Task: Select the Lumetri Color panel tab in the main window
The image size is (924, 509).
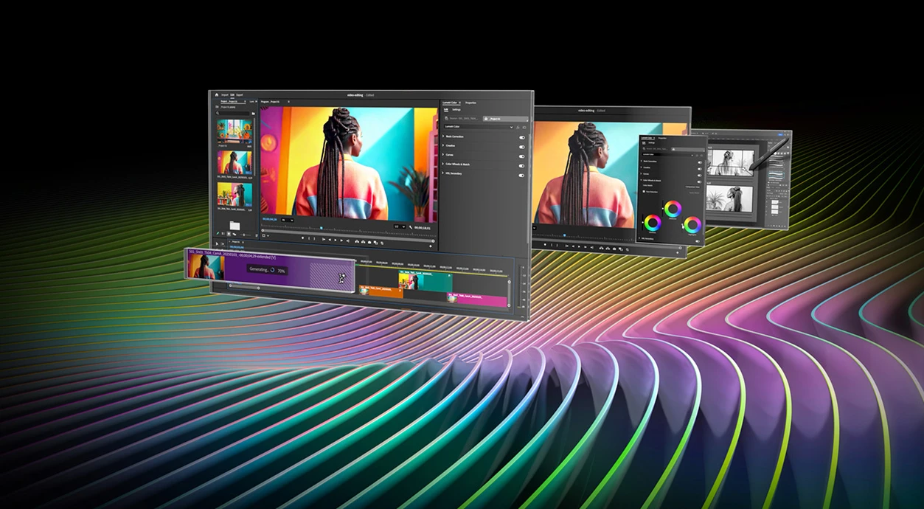Action: 450,103
